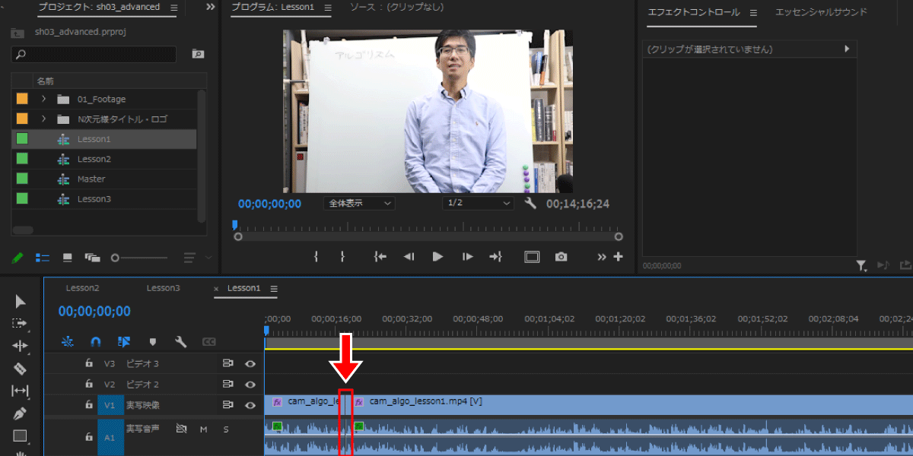Close the Lesson1 timeline tab
Image resolution: width=913 pixels, height=456 pixels.
(x=216, y=289)
